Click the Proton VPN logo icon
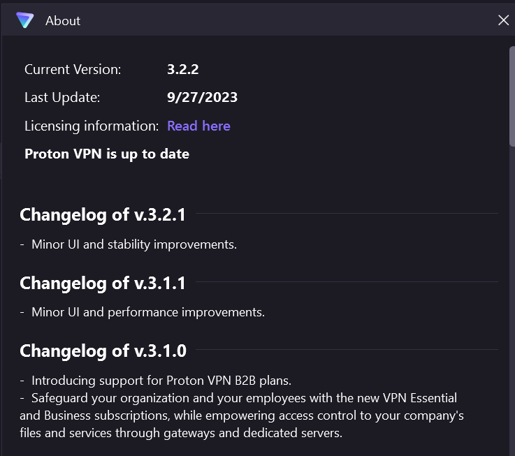 pyautogui.click(x=25, y=21)
